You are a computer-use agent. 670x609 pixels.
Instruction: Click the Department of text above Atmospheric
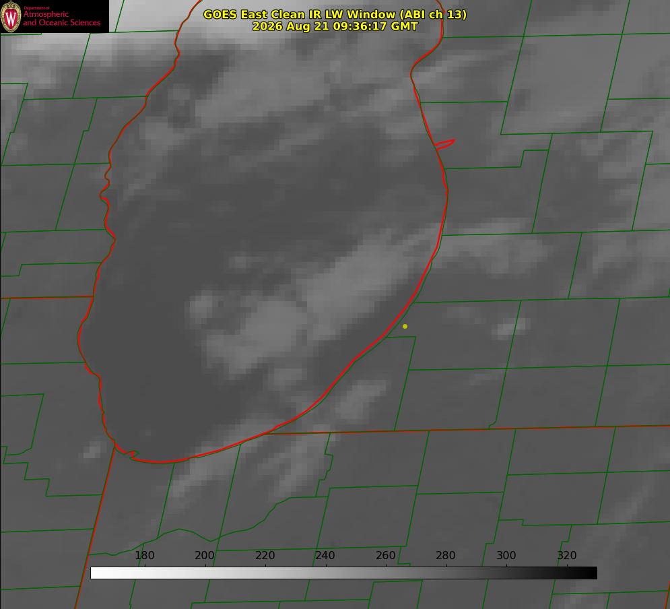coord(36,8)
